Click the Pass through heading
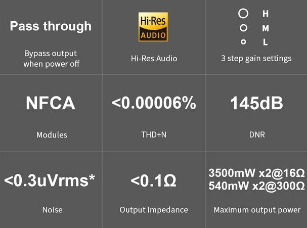Image resolution: width=307 pixels, height=228 pixels. (x=51, y=26)
